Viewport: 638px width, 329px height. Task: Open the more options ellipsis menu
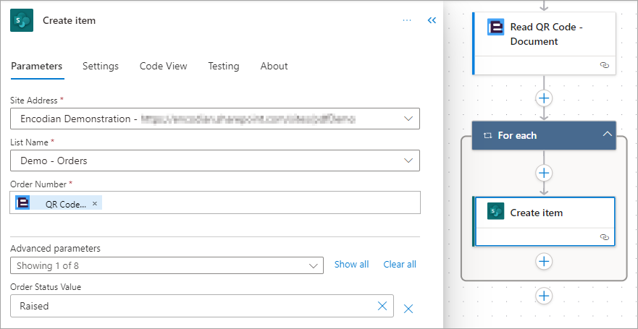click(406, 20)
